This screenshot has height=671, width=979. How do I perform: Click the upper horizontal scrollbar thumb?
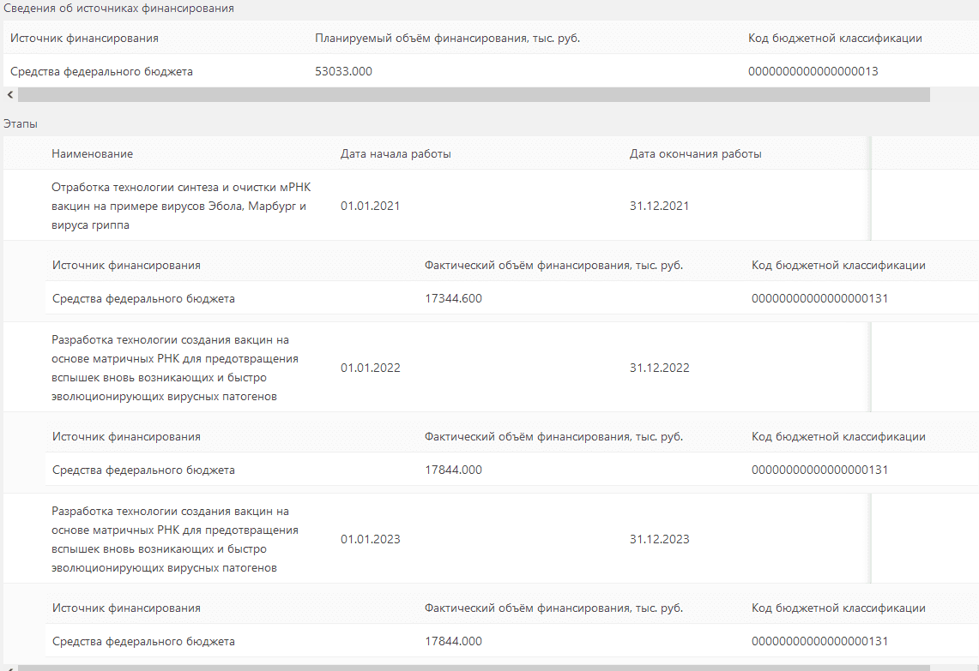[x=472, y=95]
